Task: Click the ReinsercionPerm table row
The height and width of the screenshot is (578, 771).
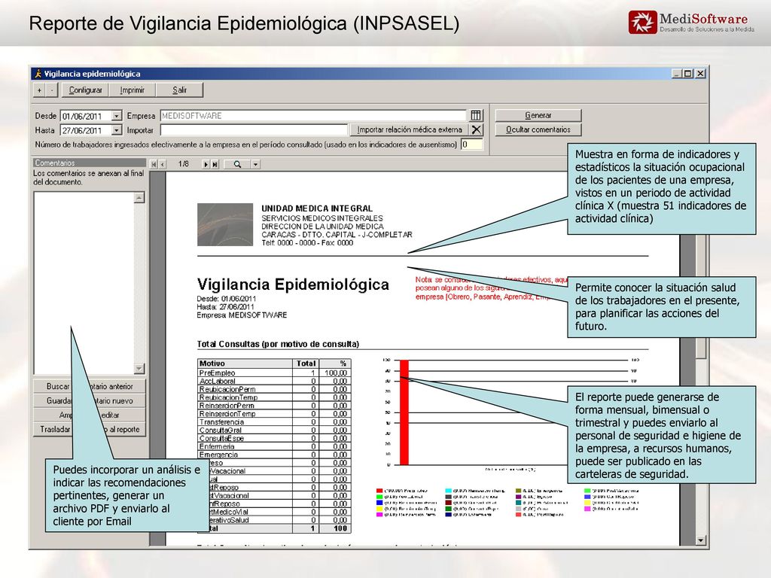Action: pos(274,406)
